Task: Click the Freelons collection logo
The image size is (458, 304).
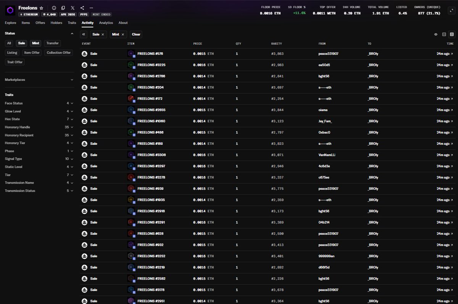Action: pos(10,10)
